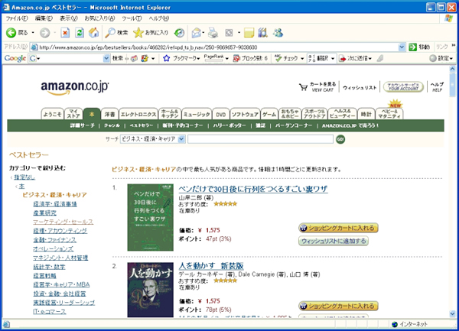This screenshot has height=331, width=459.
Task: Open the Back button history dropdown arrow
Action: coord(33,33)
